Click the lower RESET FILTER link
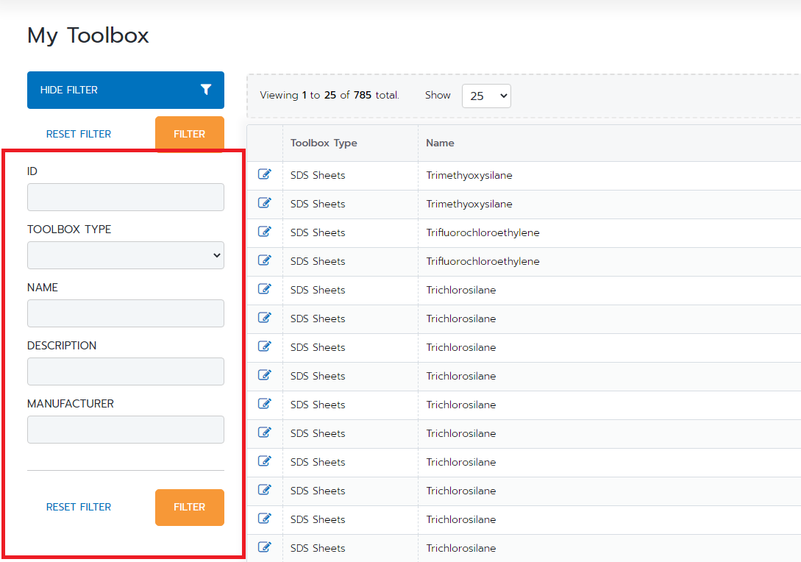This screenshot has width=801, height=562. point(79,507)
